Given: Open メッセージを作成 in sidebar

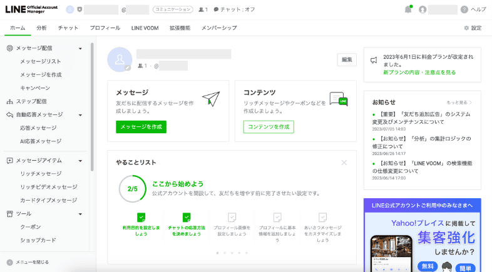Looking at the screenshot, I should tap(41, 75).
